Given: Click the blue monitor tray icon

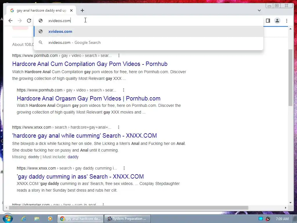Looking at the screenshot, I should (261, 219).
